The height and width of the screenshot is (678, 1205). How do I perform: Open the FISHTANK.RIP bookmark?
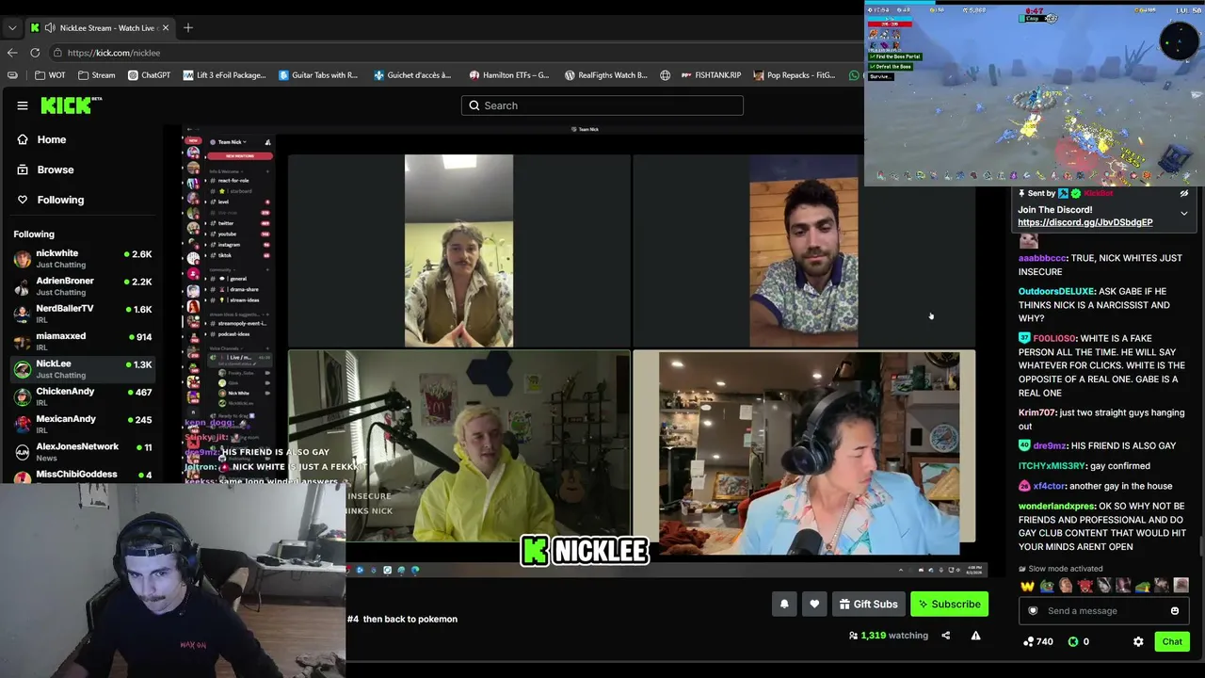click(x=710, y=75)
